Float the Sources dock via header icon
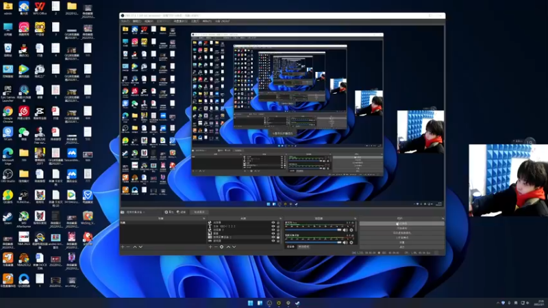This screenshot has width=548, height=308. (280, 218)
